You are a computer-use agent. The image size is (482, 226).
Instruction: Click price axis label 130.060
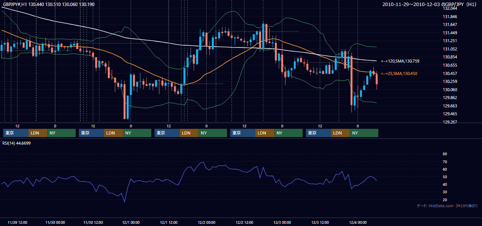click(x=450, y=90)
